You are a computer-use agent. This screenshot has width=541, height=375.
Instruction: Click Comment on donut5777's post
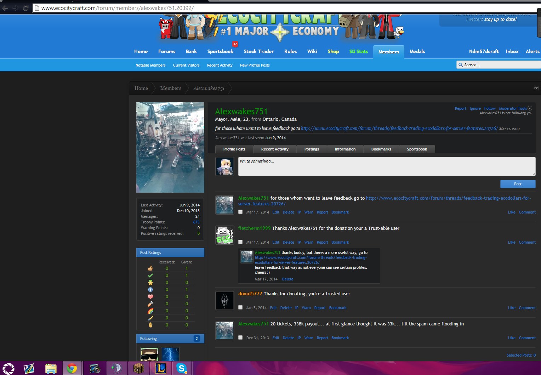click(527, 308)
